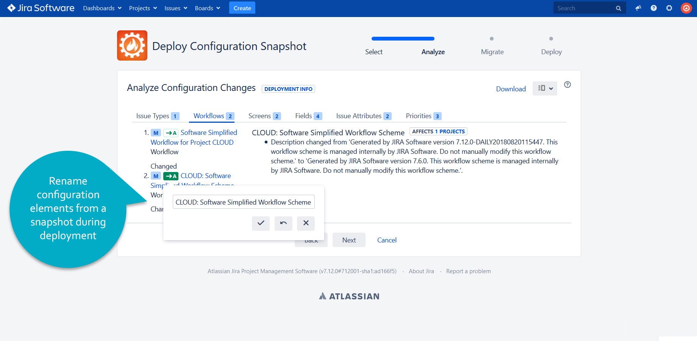Click the Atlassian logo in footer
The height and width of the screenshot is (341, 697).
(x=349, y=296)
